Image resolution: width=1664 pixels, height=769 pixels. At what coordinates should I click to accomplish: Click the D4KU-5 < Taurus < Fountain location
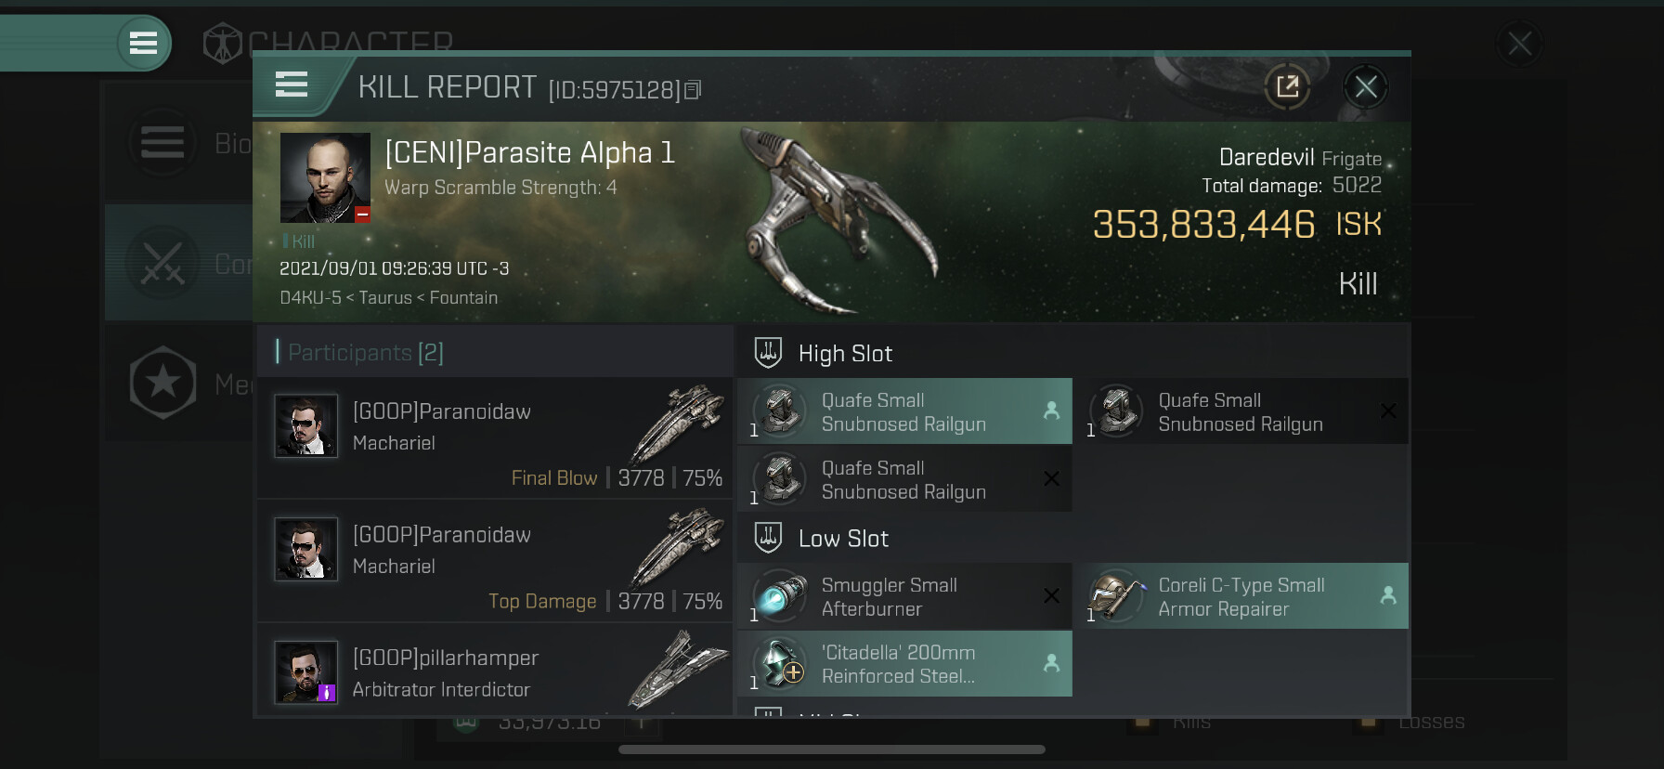tap(388, 298)
